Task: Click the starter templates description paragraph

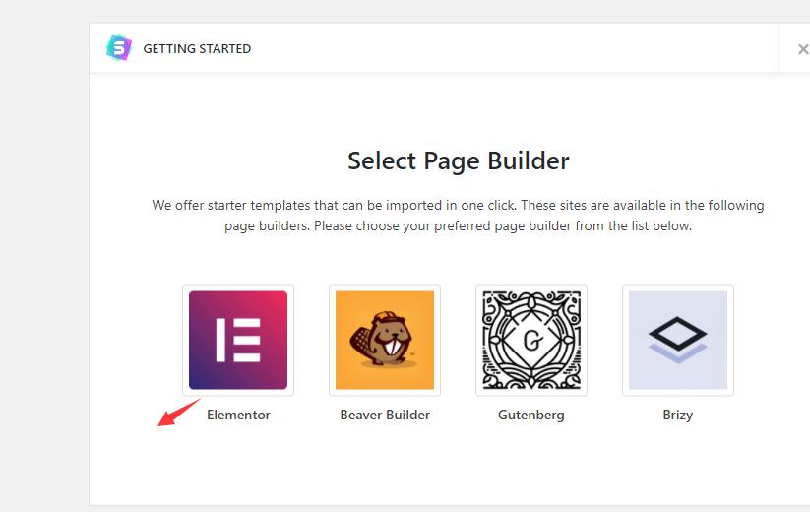Action: (459, 216)
